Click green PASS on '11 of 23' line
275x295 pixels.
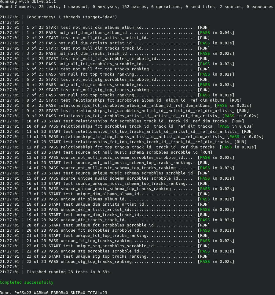[234, 136]
